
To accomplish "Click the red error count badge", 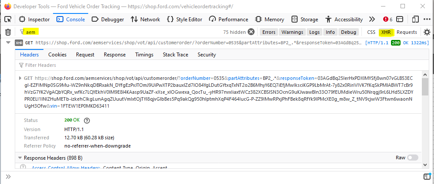I will (388, 19).
